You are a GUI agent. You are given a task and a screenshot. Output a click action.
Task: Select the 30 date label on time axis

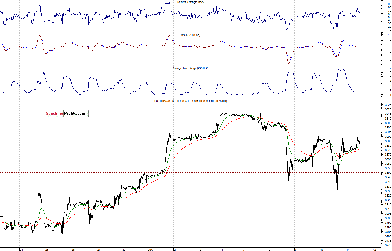tap(124, 249)
